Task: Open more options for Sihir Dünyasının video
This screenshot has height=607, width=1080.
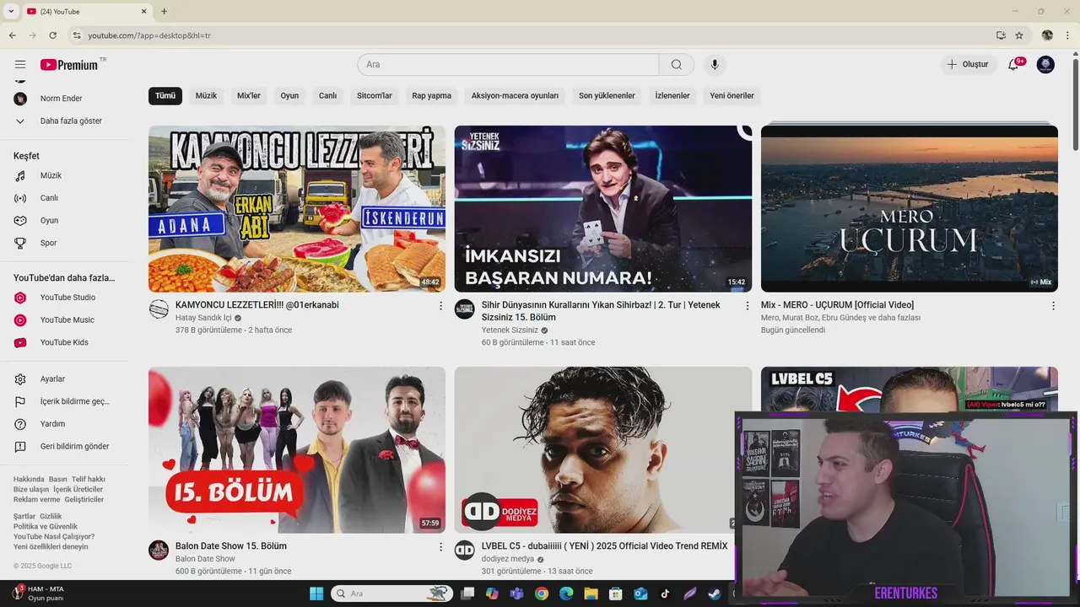Action: [x=747, y=306]
